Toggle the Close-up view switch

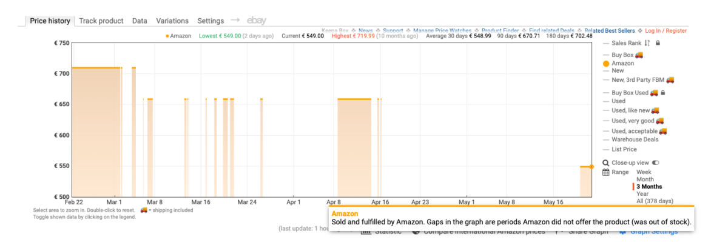[655, 163]
